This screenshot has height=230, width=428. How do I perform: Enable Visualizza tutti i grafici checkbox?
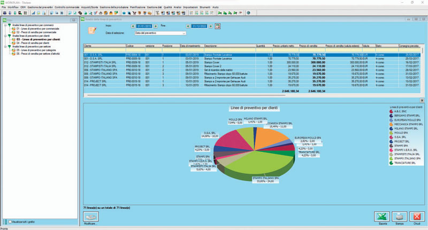coord(10,222)
